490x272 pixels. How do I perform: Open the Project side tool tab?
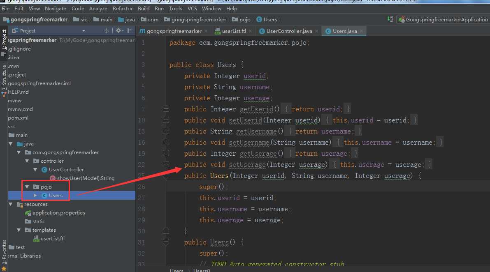(x=4, y=43)
